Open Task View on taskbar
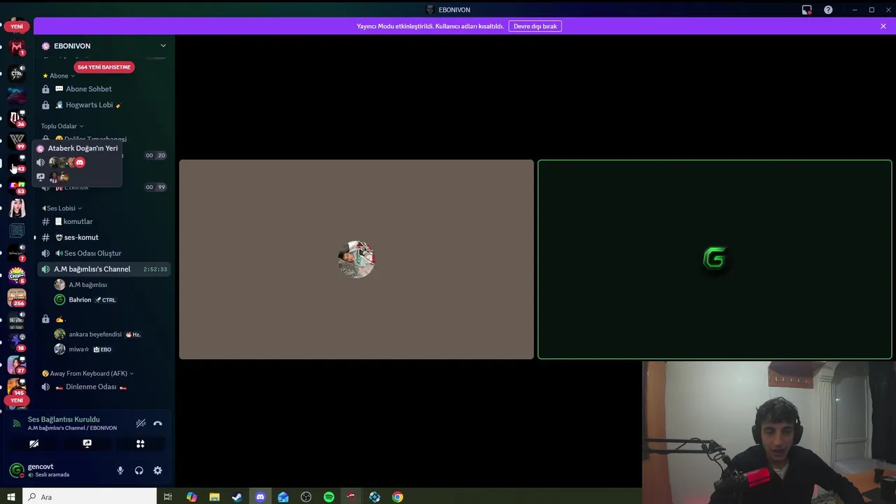The width and height of the screenshot is (896, 504). pyautogui.click(x=168, y=497)
